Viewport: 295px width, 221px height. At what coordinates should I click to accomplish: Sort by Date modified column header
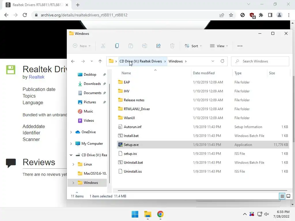tap(204, 73)
